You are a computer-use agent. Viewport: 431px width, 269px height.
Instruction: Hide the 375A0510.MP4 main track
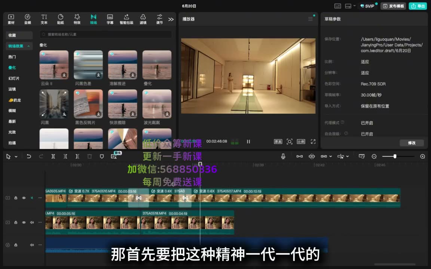tap(24, 198)
